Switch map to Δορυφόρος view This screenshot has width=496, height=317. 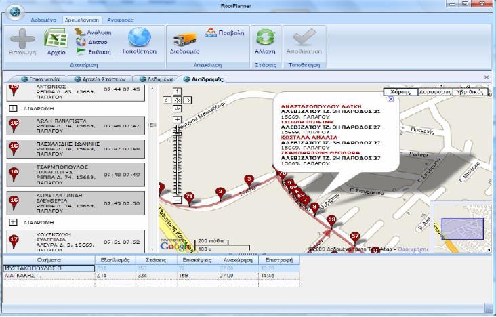click(x=435, y=92)
